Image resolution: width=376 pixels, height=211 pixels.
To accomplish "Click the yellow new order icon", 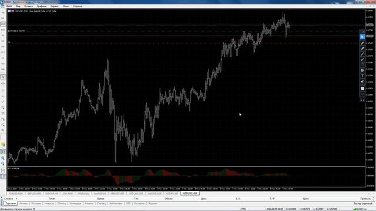I will pyautogui.click(x=3, y=145).
